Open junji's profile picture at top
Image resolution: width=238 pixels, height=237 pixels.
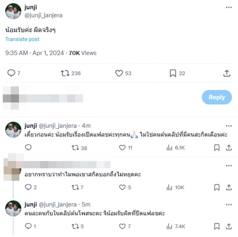click(x=13, y=11)
